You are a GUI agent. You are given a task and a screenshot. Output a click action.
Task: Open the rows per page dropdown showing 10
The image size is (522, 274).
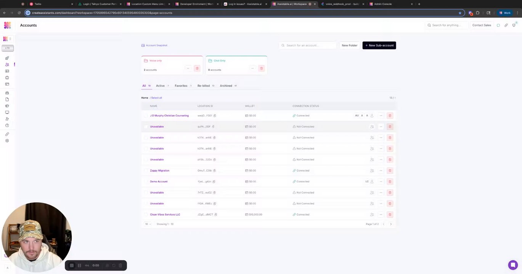[148, 224]
